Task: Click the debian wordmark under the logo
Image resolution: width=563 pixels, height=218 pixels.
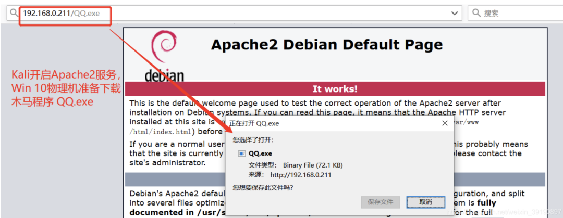Action: pyautogui.click(x=164, y=74)
